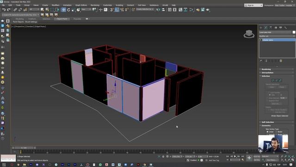Open the Rendering menu
Screen dimensions: 296x167
click(x=95, y=5)
